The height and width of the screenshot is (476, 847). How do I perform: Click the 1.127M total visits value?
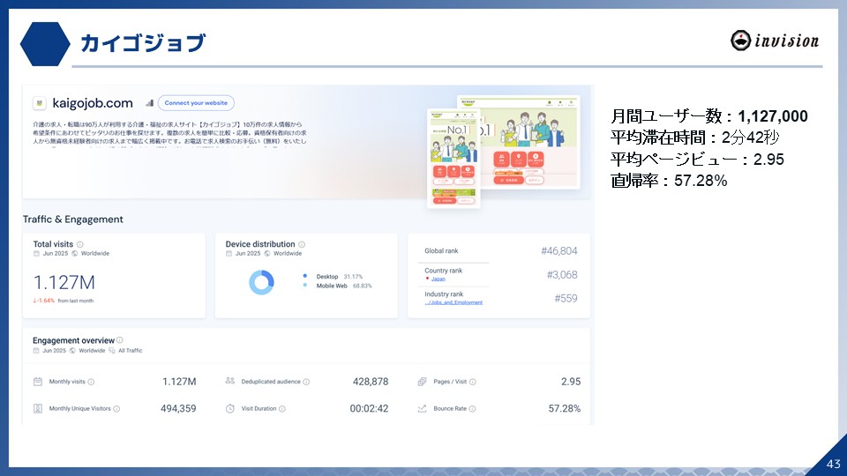coord(64,282)
